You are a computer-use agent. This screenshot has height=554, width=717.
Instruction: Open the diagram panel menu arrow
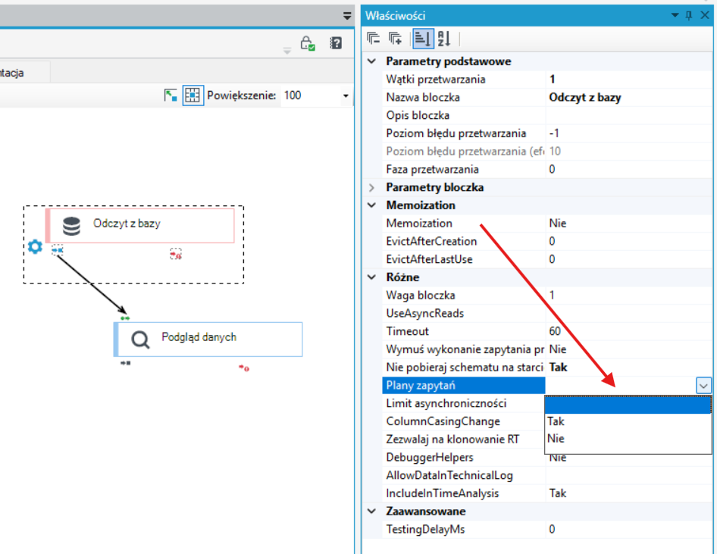coord(347,16)
